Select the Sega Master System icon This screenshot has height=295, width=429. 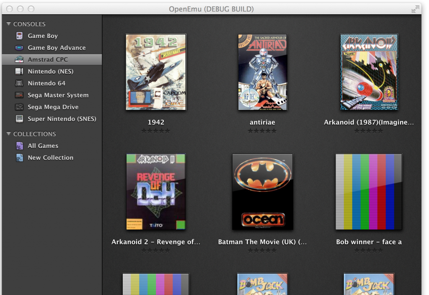point(19,95)
